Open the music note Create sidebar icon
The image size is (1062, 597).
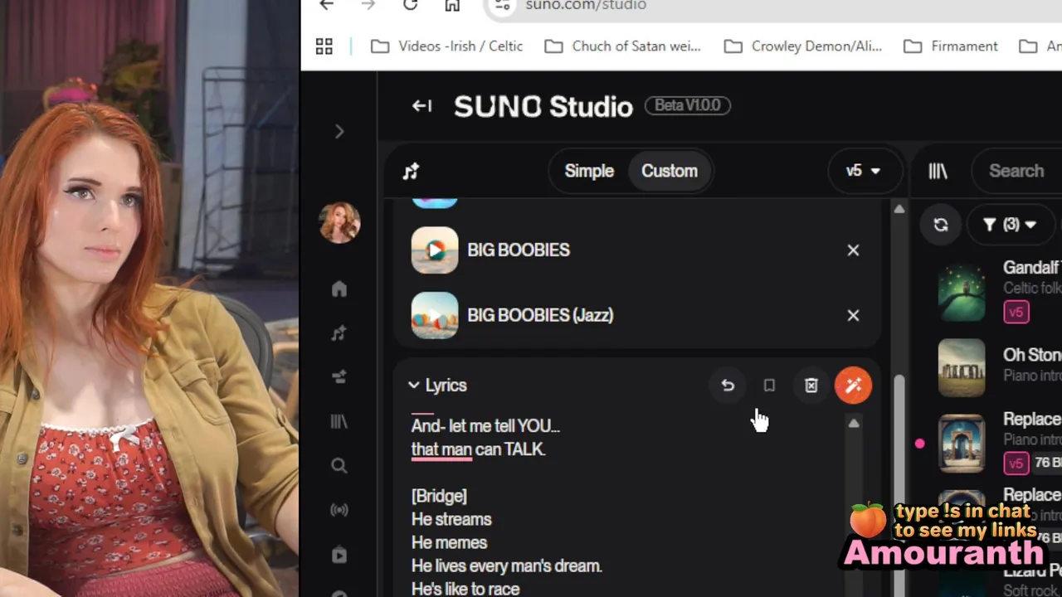pyautogui.click(x=339, y=333)
